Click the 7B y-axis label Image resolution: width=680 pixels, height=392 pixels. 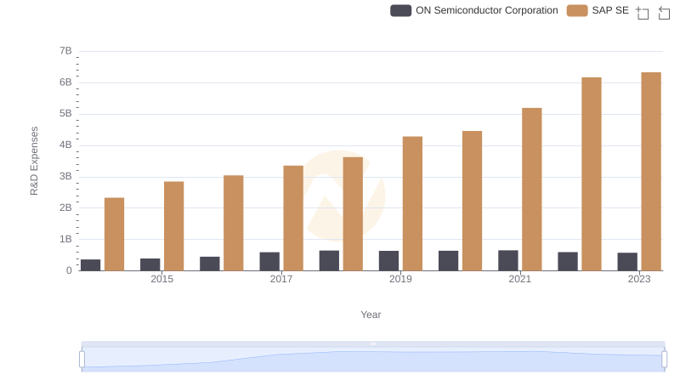tap(65, 51)
